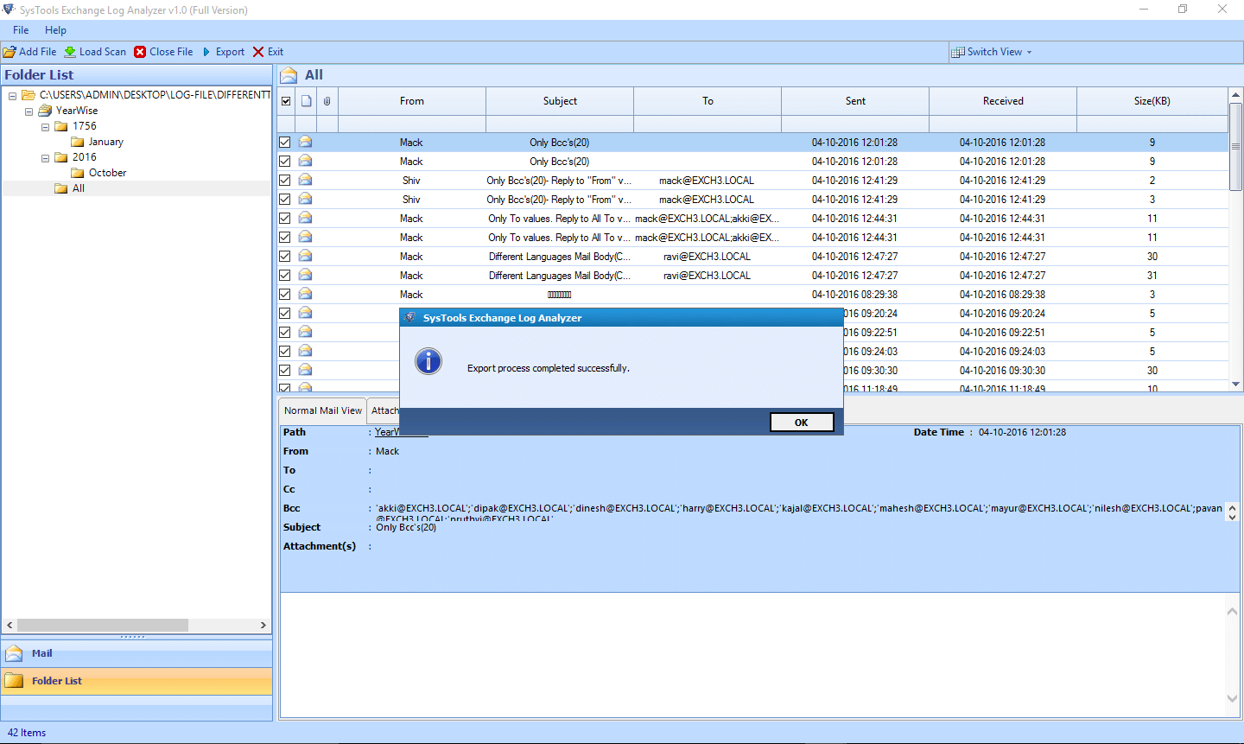Click the Folder List pane folder icon

(x=14, y=681)
